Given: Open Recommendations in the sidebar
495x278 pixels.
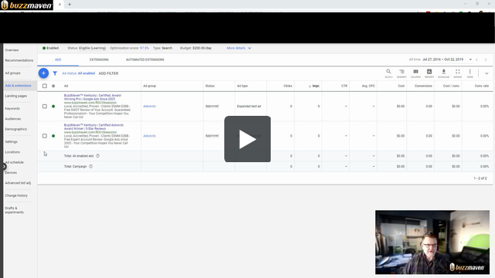Looking at the screenshot, I should tap(19, 60).
